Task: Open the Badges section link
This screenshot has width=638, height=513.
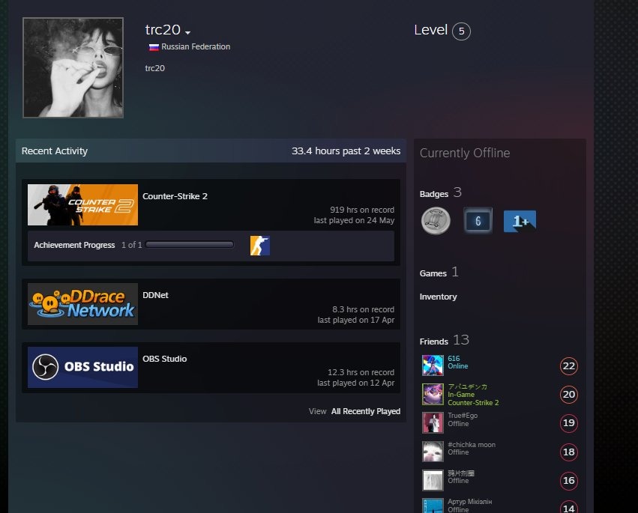Action: coord(434,194)
